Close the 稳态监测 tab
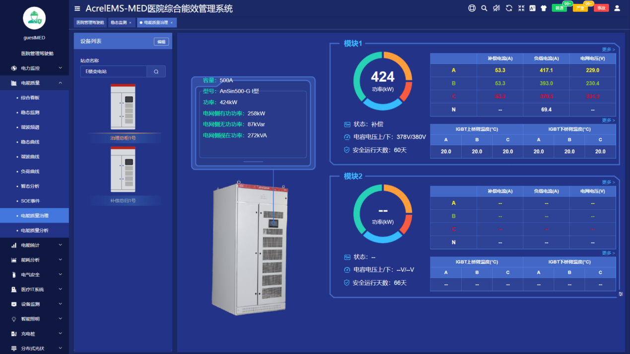Viewport: 630px width, 354px height. pos(131,23)
